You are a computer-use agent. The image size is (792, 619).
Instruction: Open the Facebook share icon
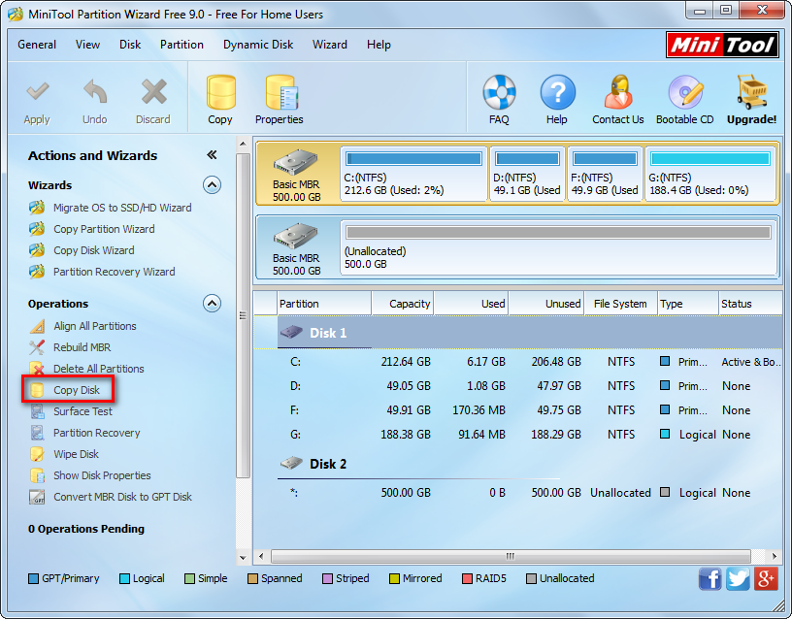pyautogui.click(x=709, y=578)
